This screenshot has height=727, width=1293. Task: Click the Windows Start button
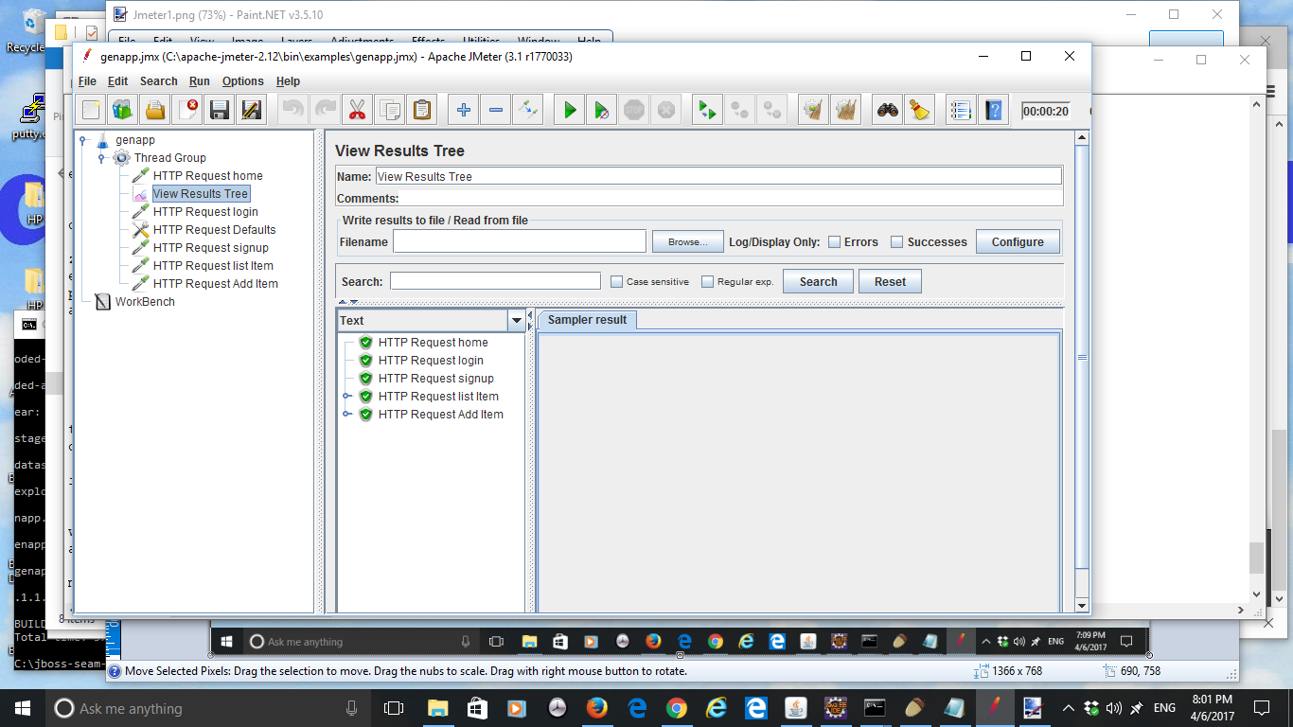23,708
